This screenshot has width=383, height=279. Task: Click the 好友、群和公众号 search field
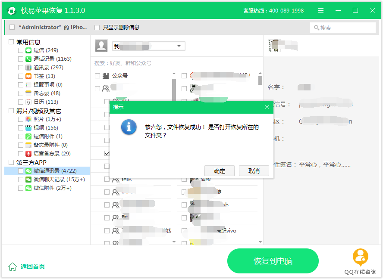tap(177, 63)
